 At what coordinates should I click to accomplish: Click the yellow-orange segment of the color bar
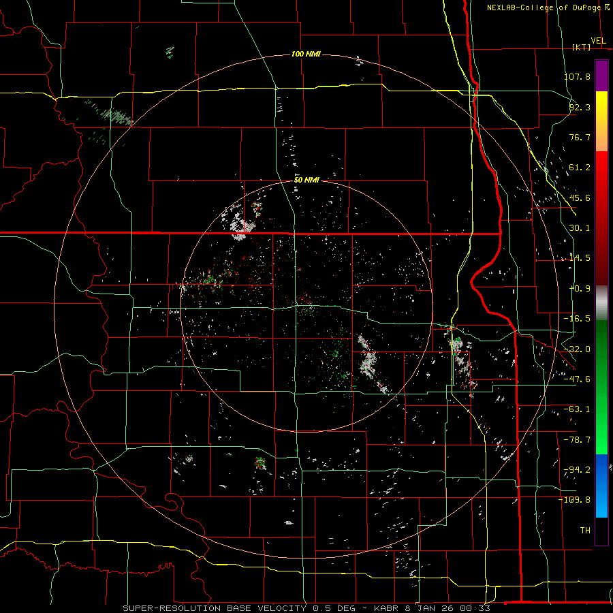pyautogui.click(x=601, y=121)
